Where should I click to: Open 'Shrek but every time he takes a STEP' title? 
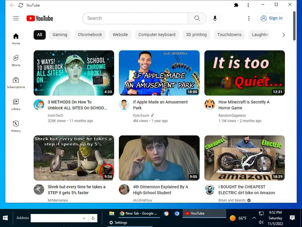76,190
